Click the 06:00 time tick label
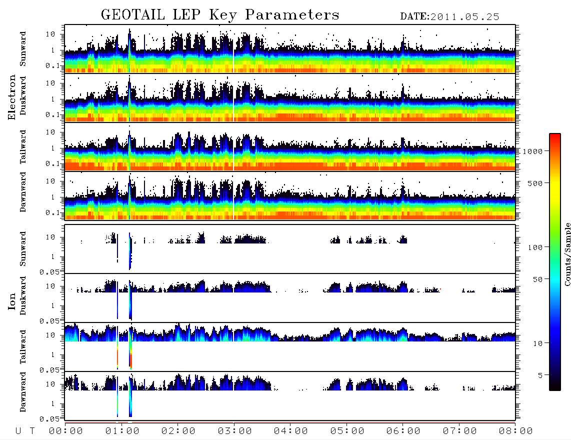The image size is (571, 440). (403, 431)
